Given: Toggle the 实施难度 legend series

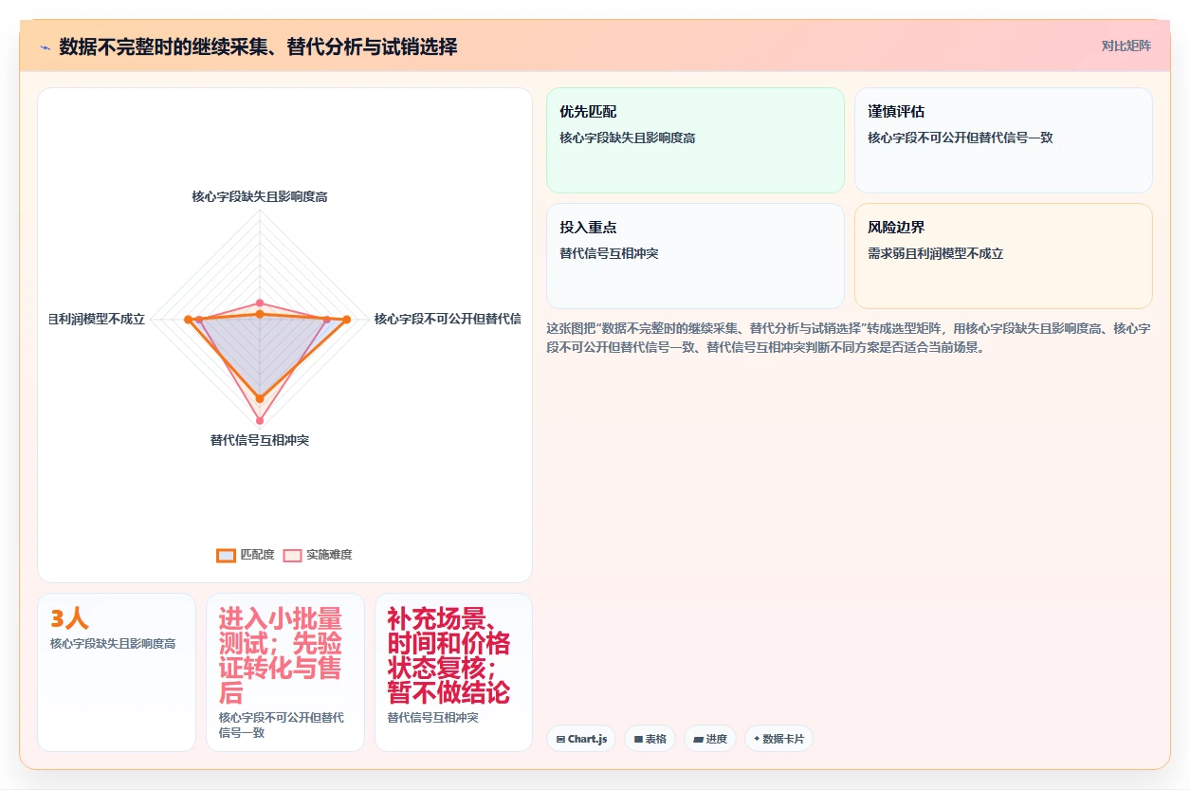Looking at the screenshot, I should pyautogui.click(x=318, y=555).
